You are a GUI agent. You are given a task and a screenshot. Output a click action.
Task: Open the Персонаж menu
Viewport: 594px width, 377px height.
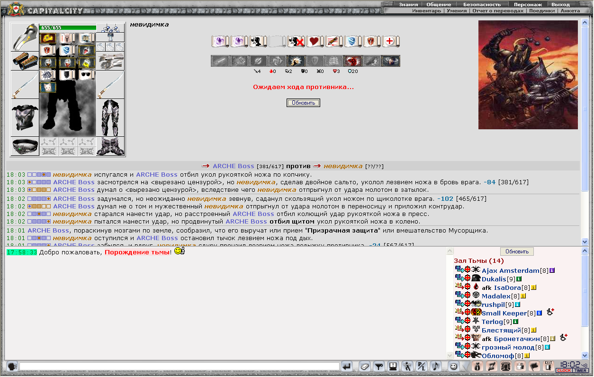(x=528, y=4)
